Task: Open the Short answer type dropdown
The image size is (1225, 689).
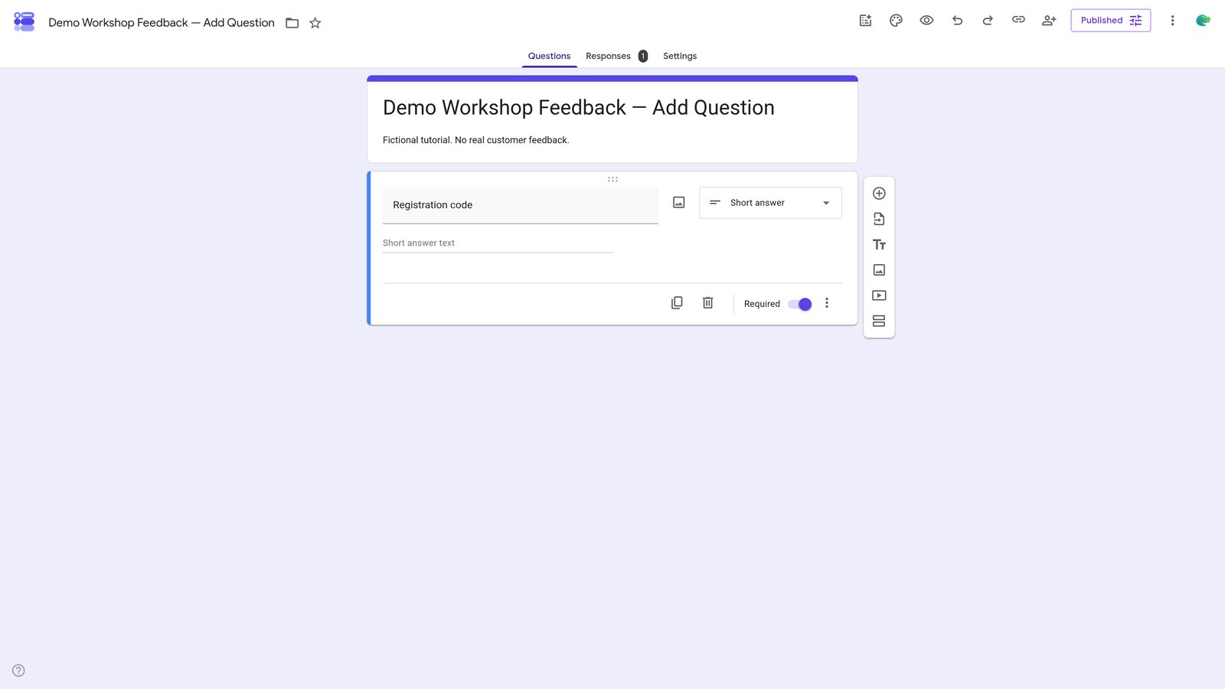Action: click(x=770, y=203)
